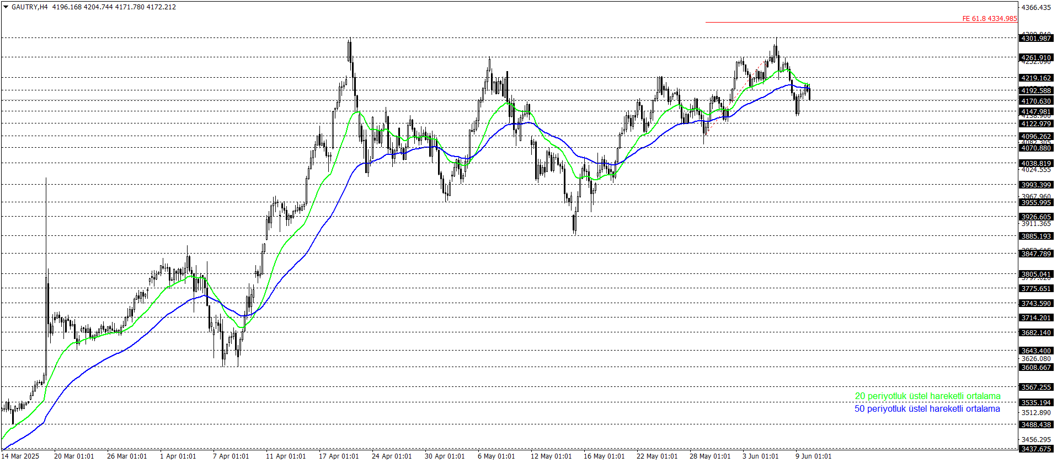Select the 3567.255 price level label

(1036, 387)
